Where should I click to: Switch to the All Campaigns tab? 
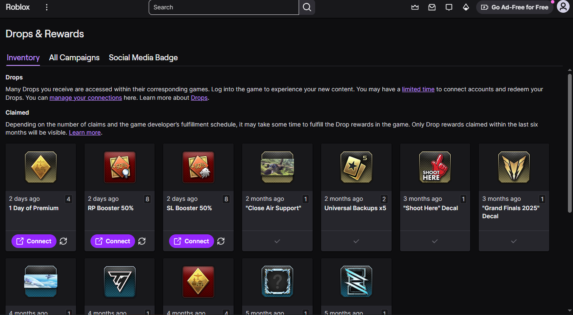click(74, 58)
